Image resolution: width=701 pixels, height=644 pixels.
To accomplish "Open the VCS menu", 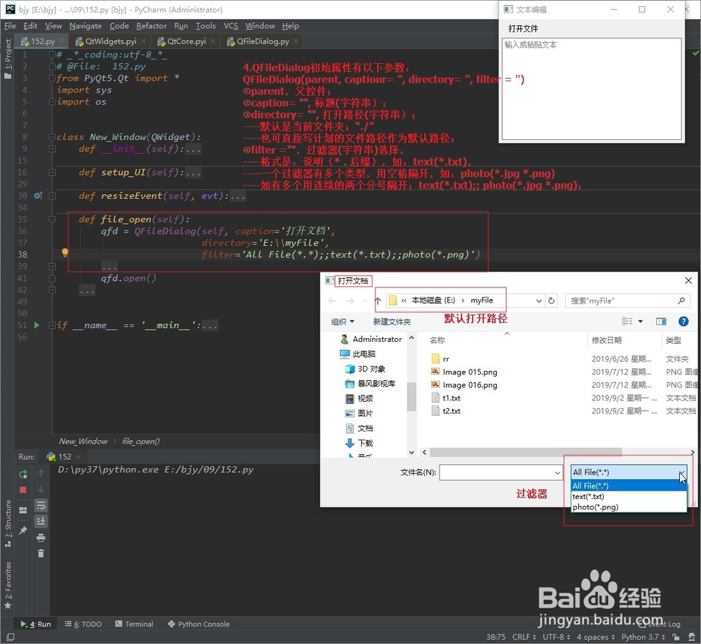I will [x=231, y=26].
